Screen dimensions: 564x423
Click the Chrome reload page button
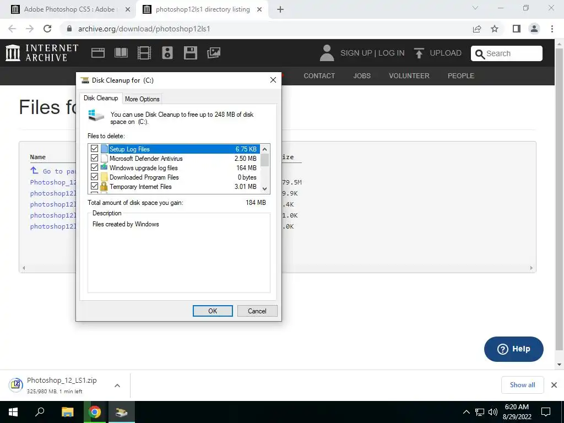47,29
